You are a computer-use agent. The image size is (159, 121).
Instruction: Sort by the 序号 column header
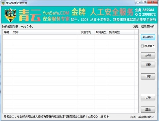7,32
